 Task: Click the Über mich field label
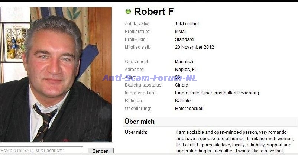(x=136, y=132)
